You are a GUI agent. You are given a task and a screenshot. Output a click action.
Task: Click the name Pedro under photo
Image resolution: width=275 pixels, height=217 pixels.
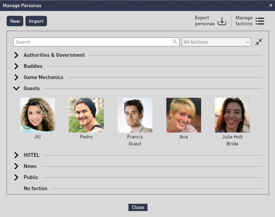(86, 137)
